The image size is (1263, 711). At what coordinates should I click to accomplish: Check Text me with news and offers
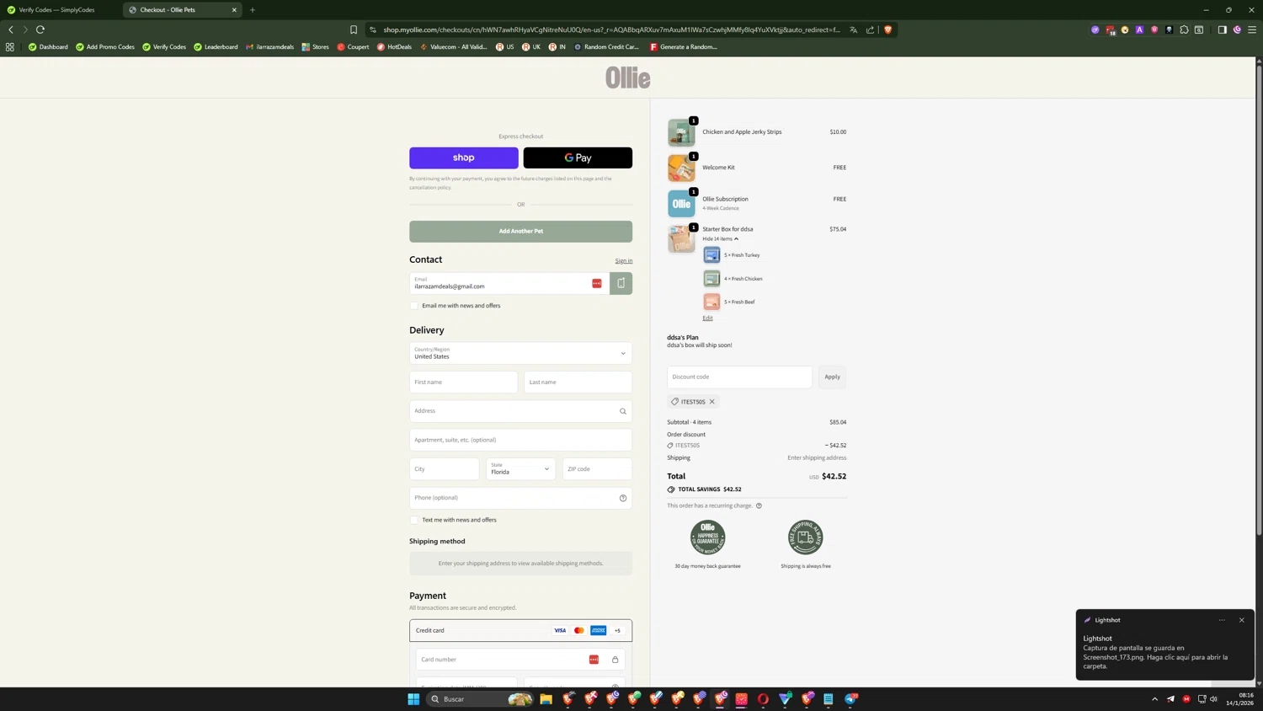pos(414,520)
